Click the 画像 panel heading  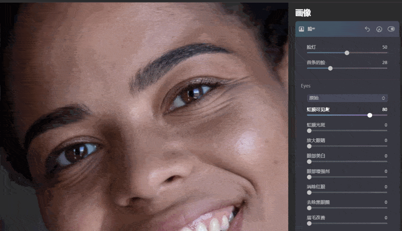(x=303, y=13)
